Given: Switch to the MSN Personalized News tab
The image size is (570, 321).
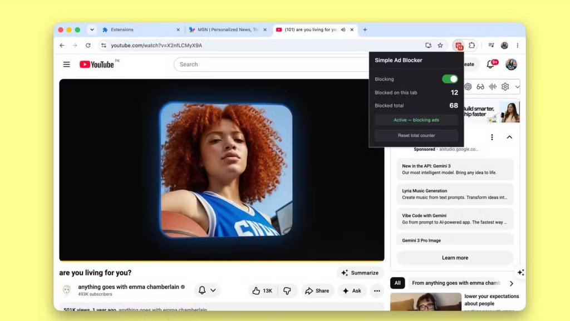Looking at the screenshot, I should point(228,30).
